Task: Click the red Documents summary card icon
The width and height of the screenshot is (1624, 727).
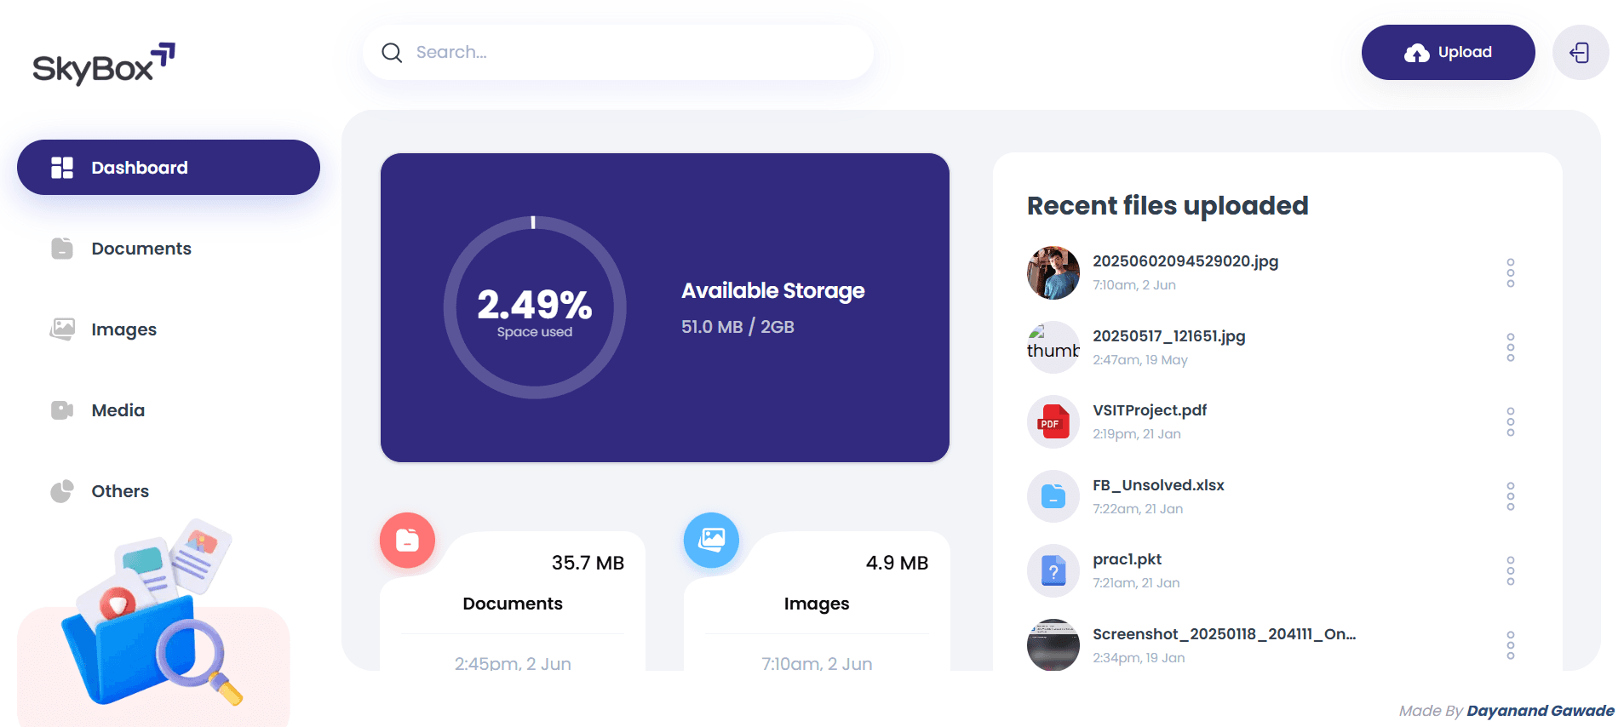Action: click(407, 540)
